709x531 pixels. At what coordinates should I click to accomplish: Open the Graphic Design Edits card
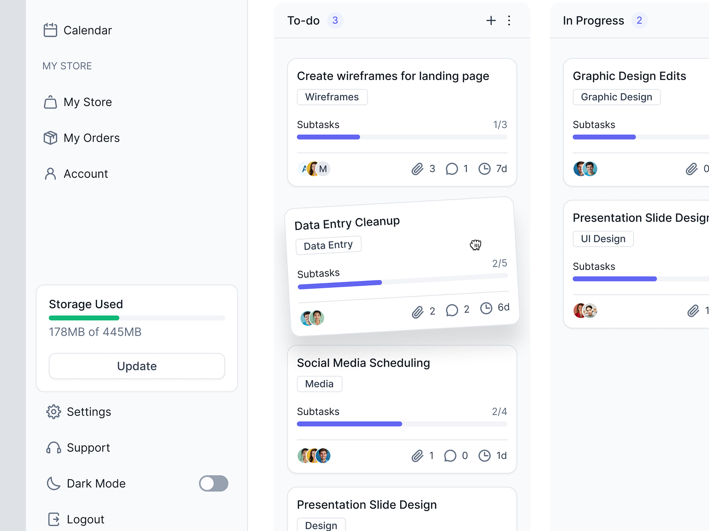630,76
